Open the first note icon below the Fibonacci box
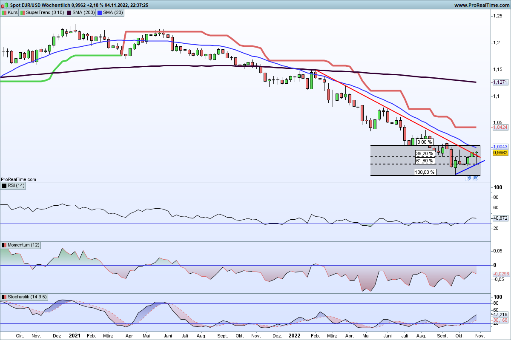 pyautogui.click(x=468, y=178)
